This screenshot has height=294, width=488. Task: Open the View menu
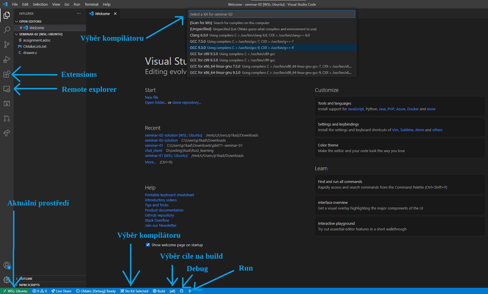tap(56, 4)
